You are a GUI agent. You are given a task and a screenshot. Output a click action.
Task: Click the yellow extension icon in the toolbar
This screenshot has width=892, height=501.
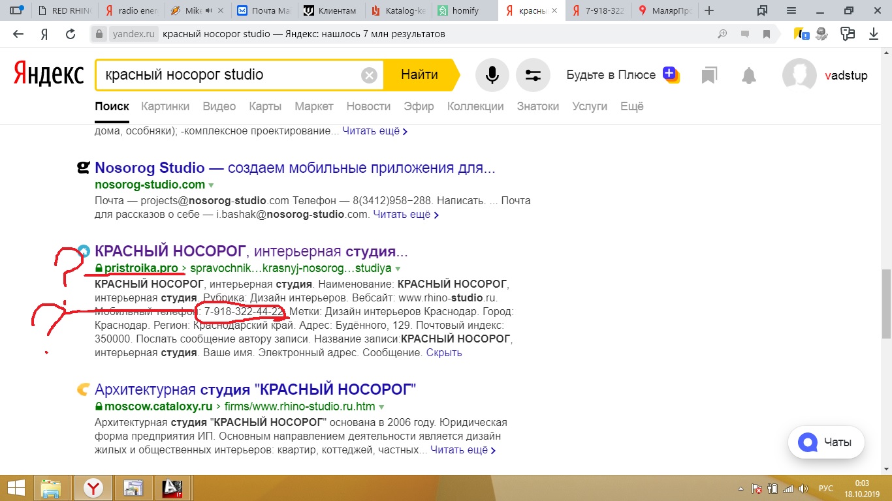(x=801, y=34)
